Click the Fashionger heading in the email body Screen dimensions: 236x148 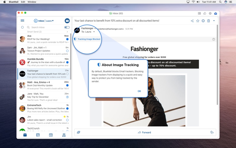[144, 49]
